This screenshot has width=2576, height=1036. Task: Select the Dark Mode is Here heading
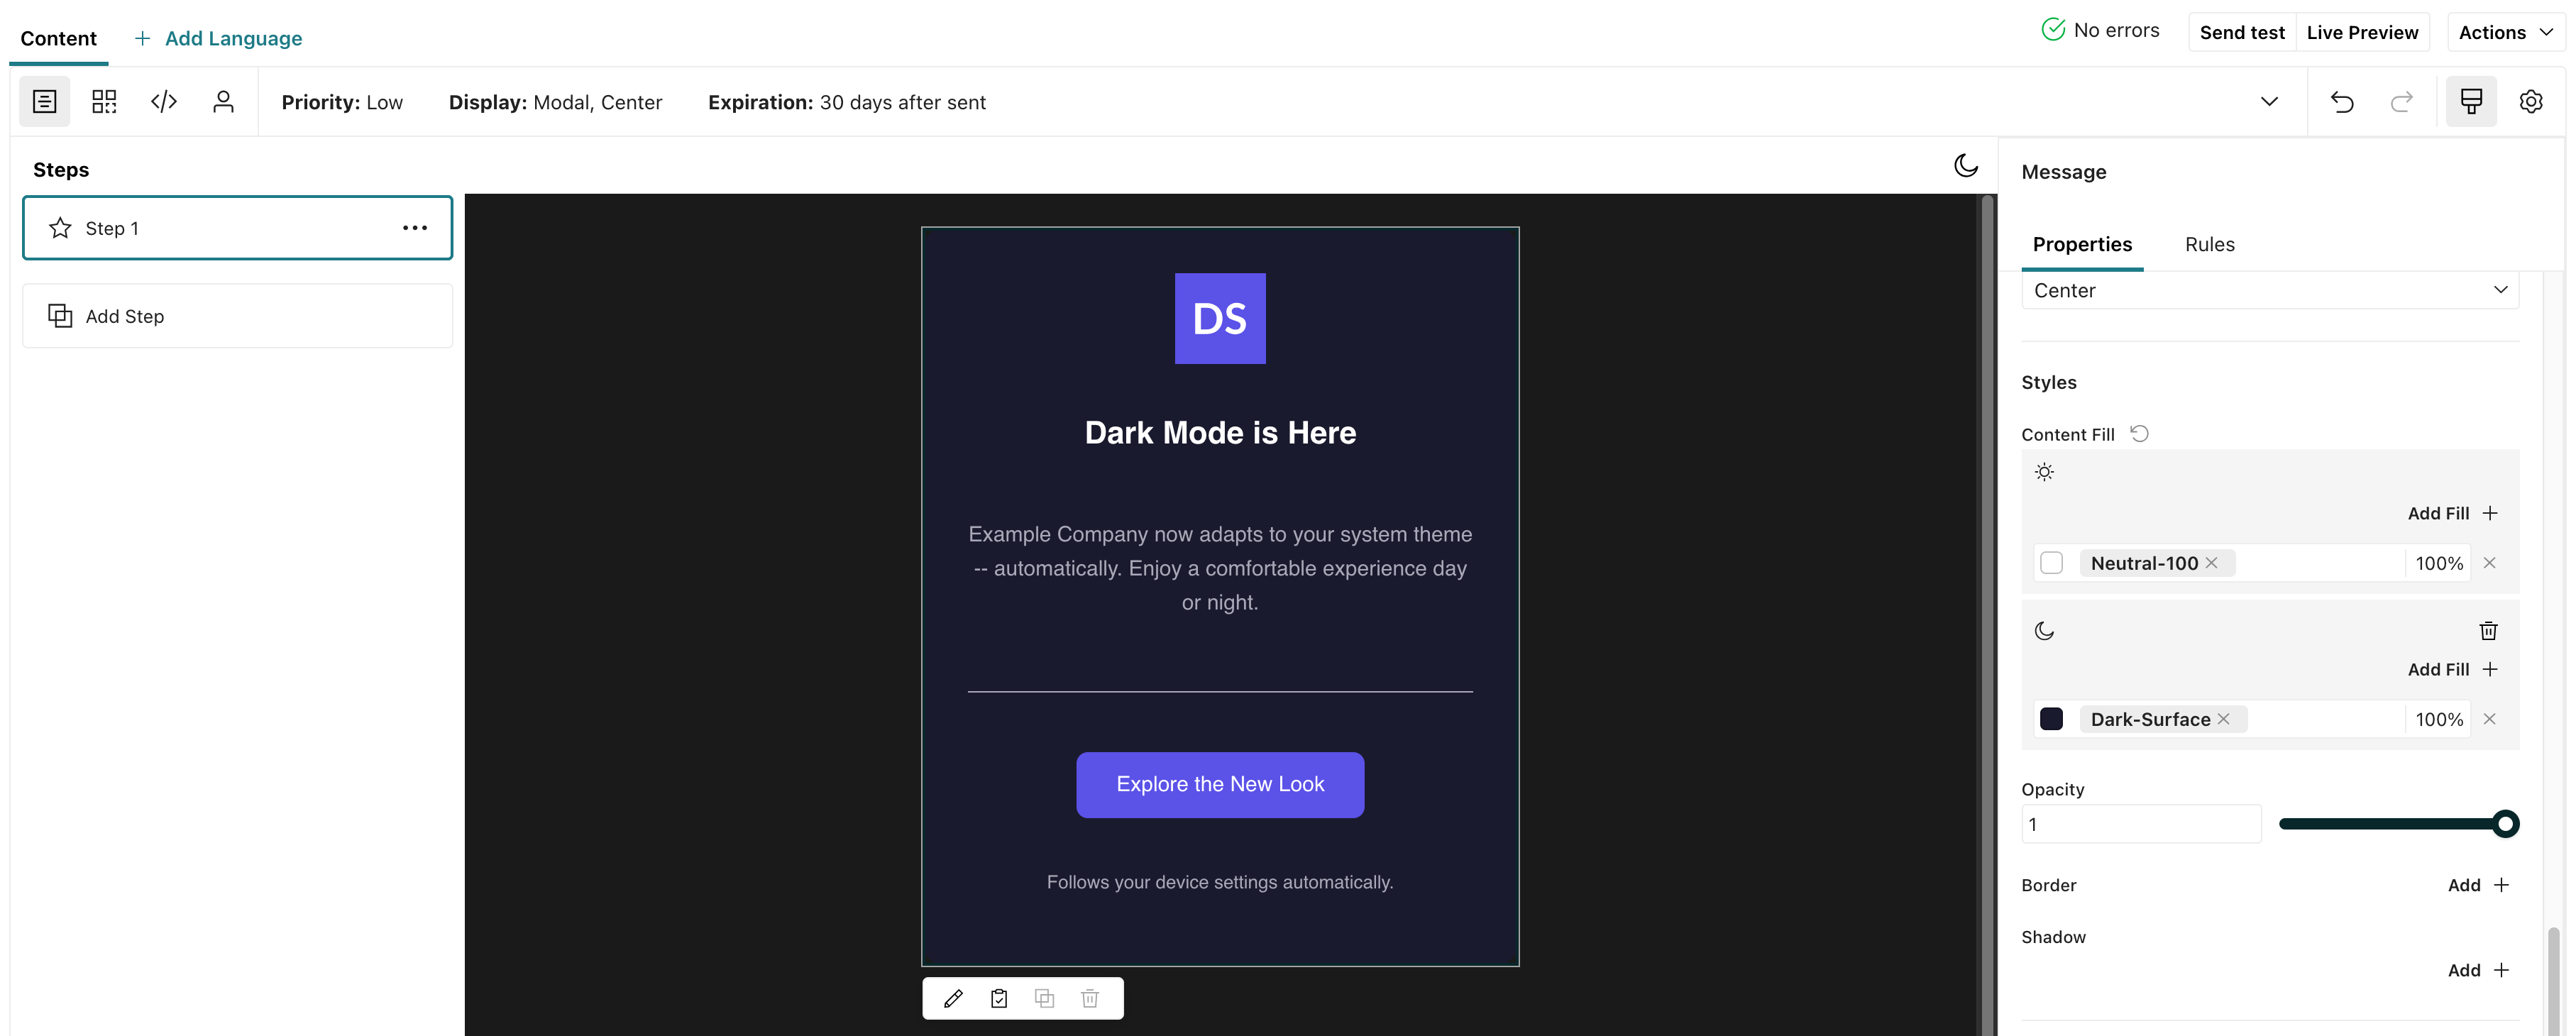point(1220,433)
